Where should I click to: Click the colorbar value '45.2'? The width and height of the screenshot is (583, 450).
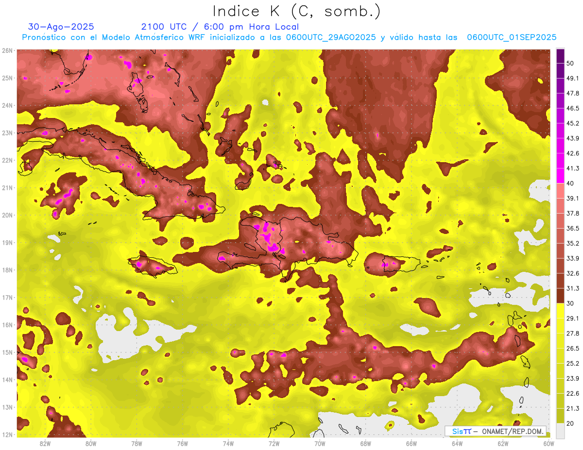pos(573,123)
